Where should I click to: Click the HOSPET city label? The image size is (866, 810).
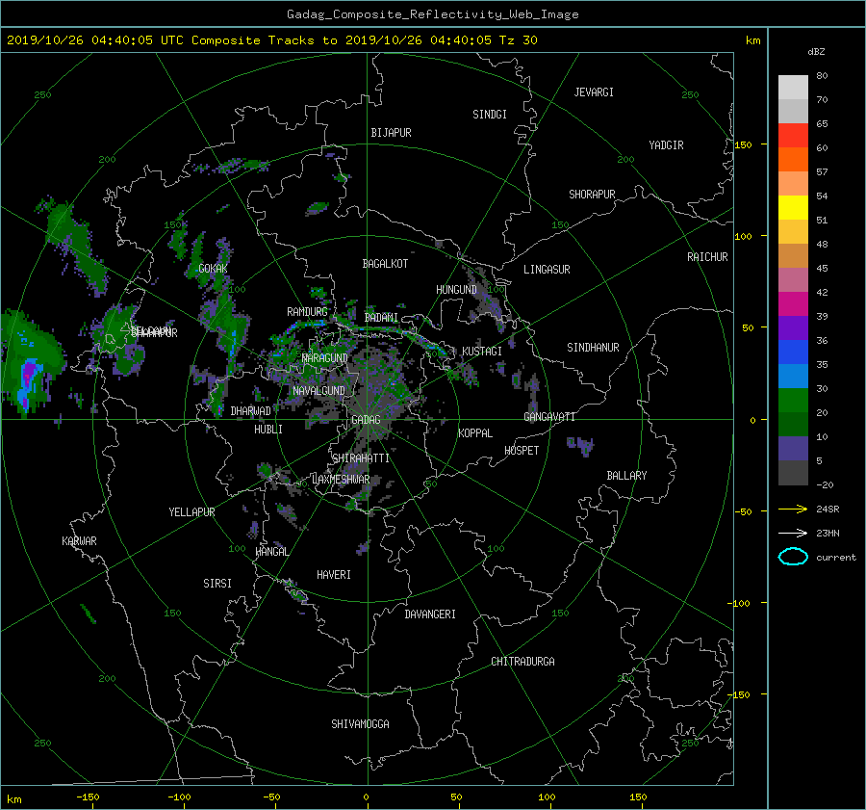tap(522, 451)
